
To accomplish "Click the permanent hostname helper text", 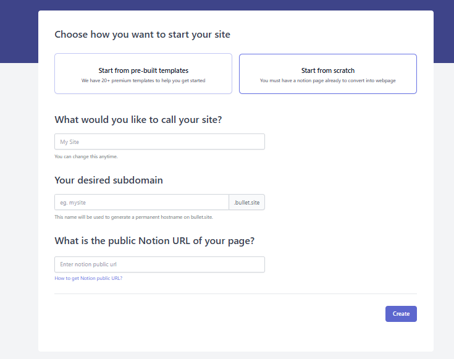I will tap(134, 217).
